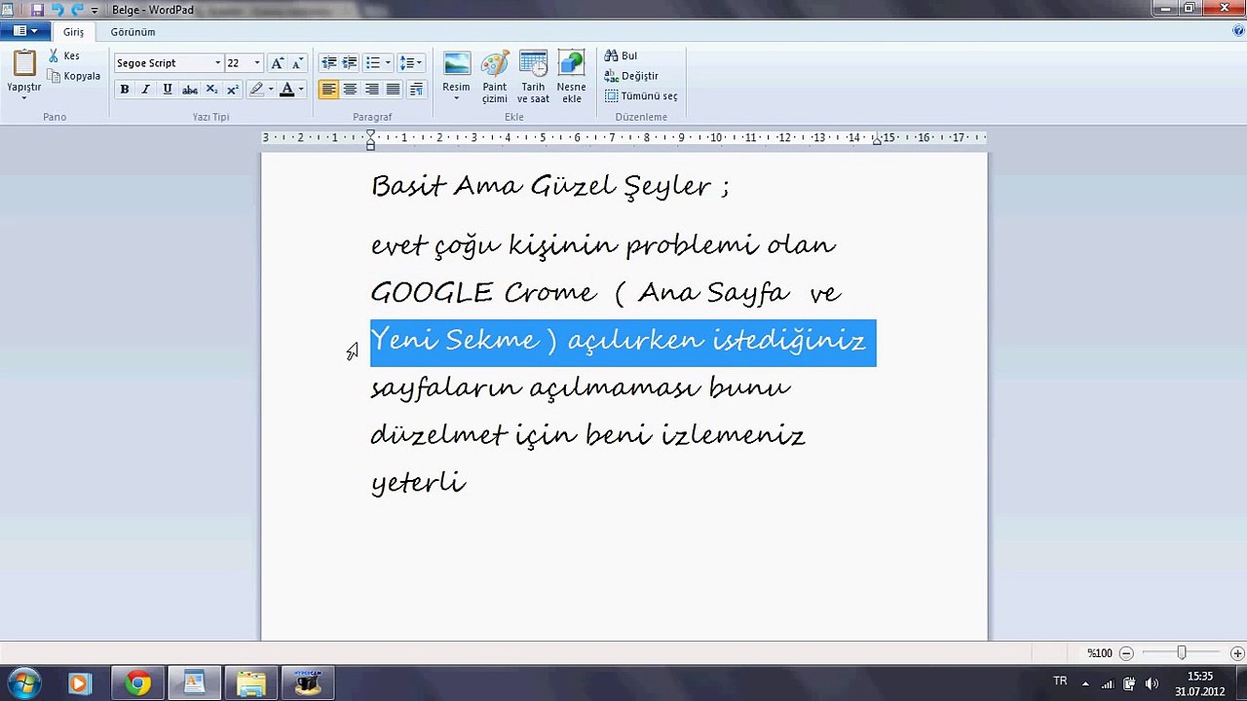Click the heading 'Basit Ama Güzel Şeyler ;'
This screenshot has height=701, width=1247.
550,186
